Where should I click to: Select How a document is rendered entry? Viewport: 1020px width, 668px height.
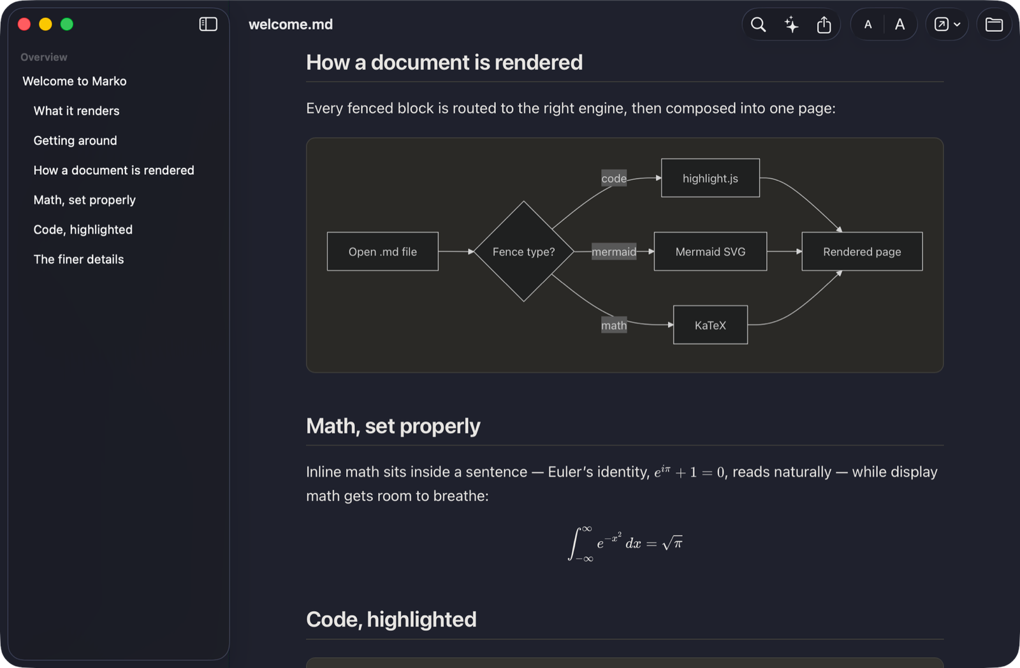[x=114, y=170]
